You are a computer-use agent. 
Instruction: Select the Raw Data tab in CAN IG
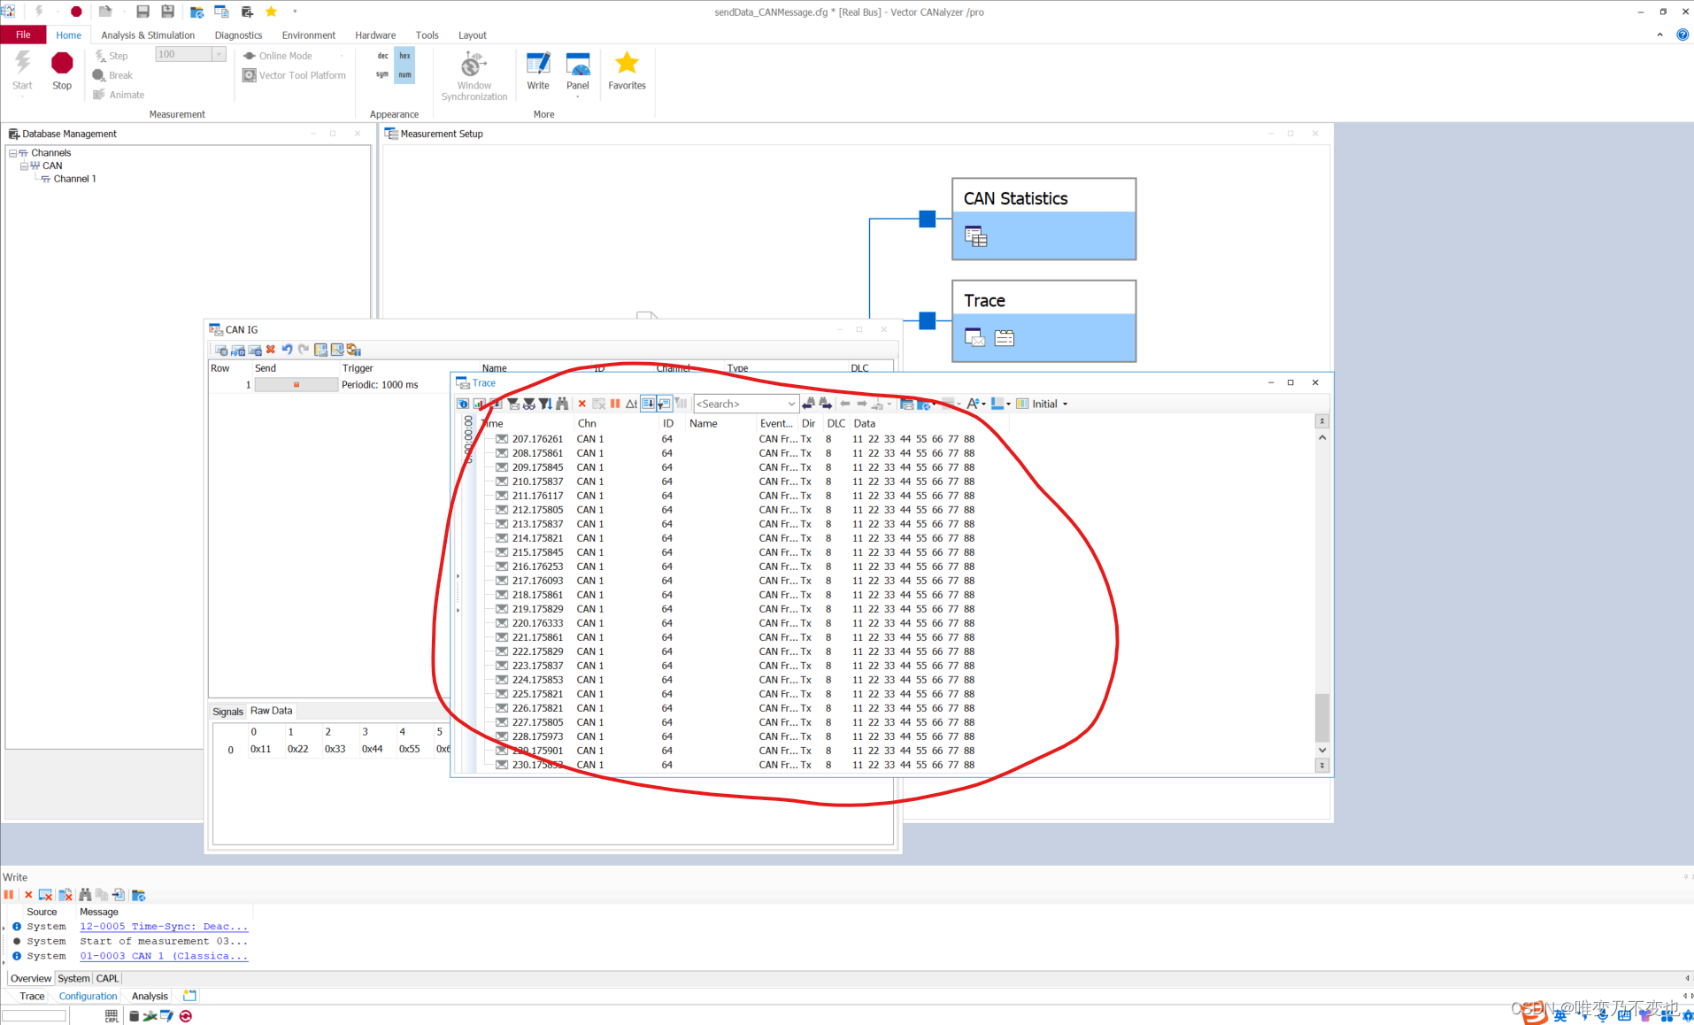click(x=271, y=711)
